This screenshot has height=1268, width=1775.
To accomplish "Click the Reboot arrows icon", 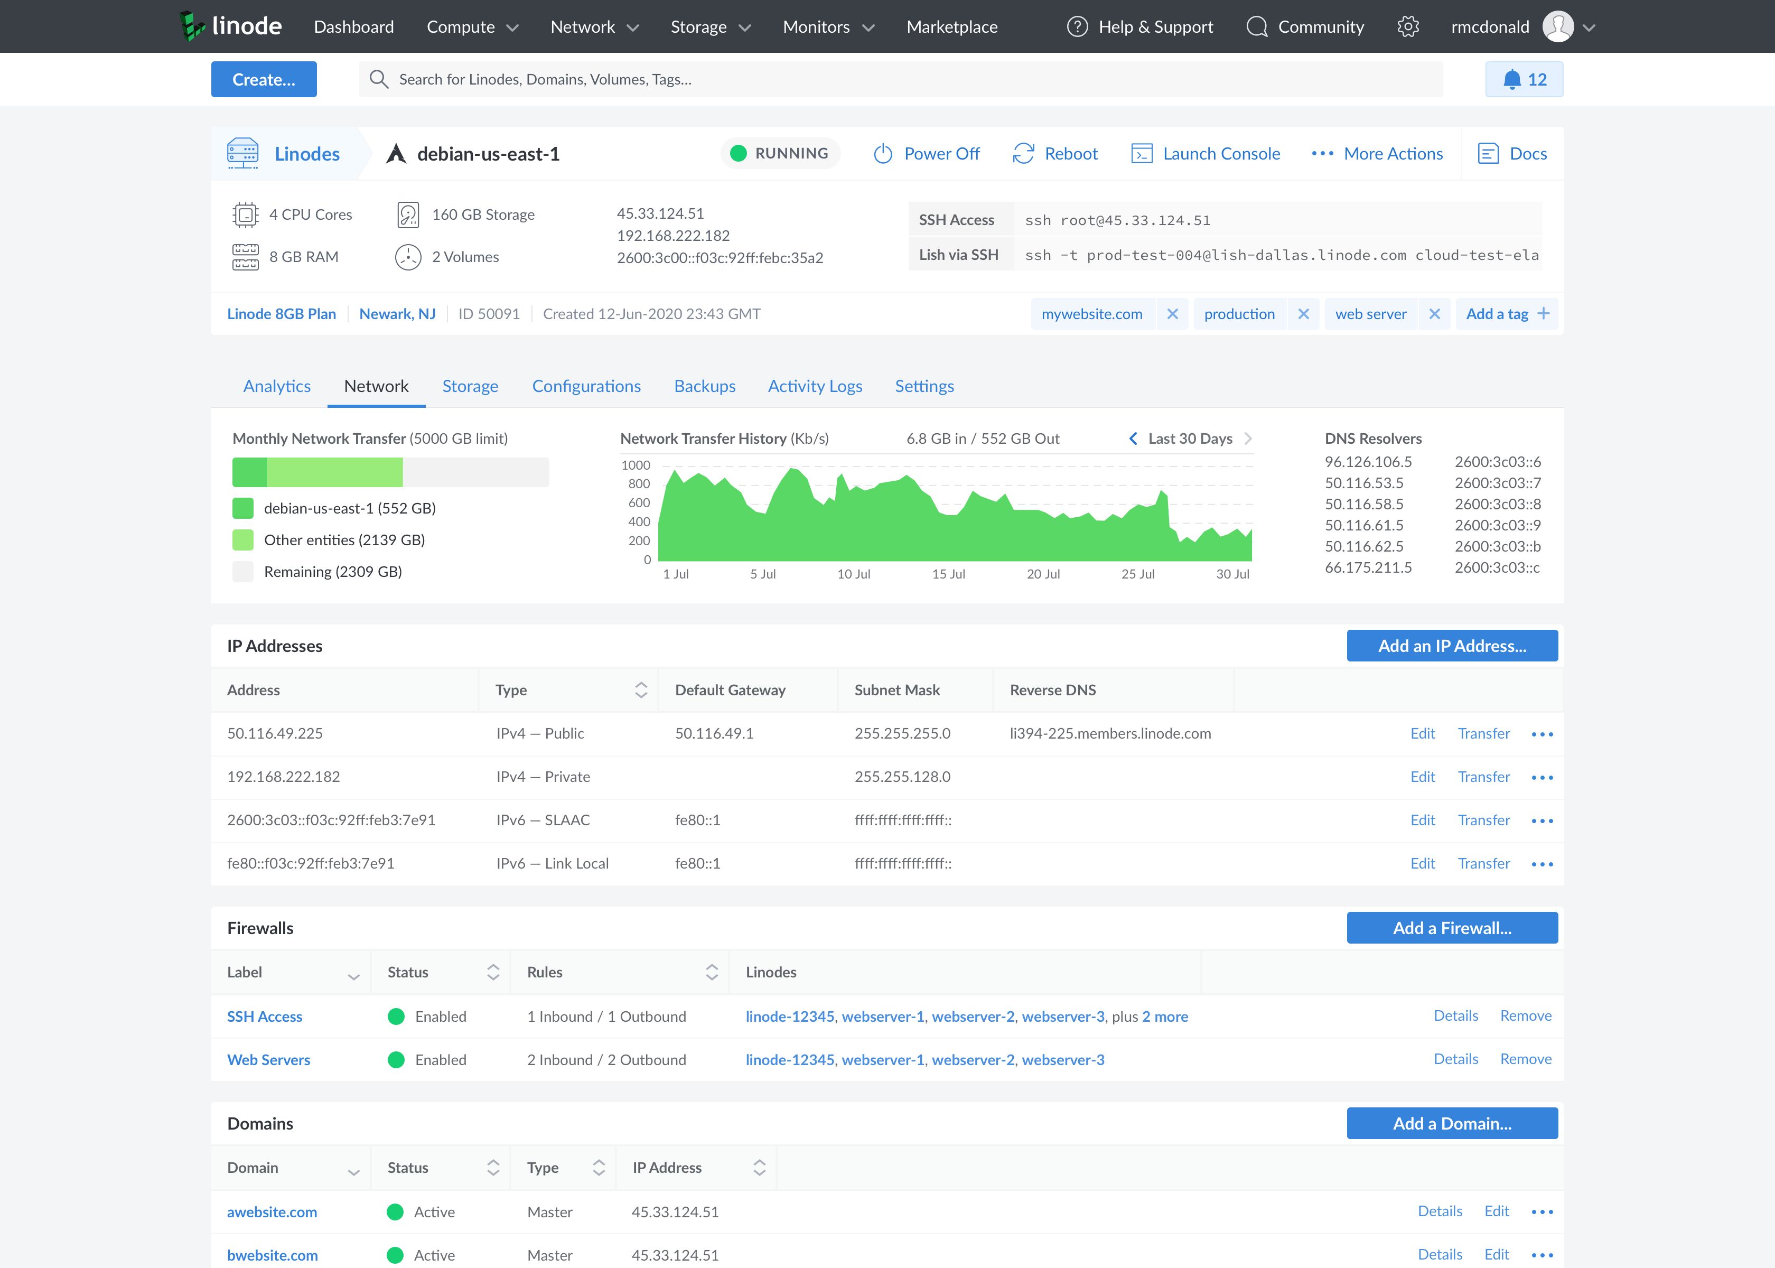I will [1023, 154].
